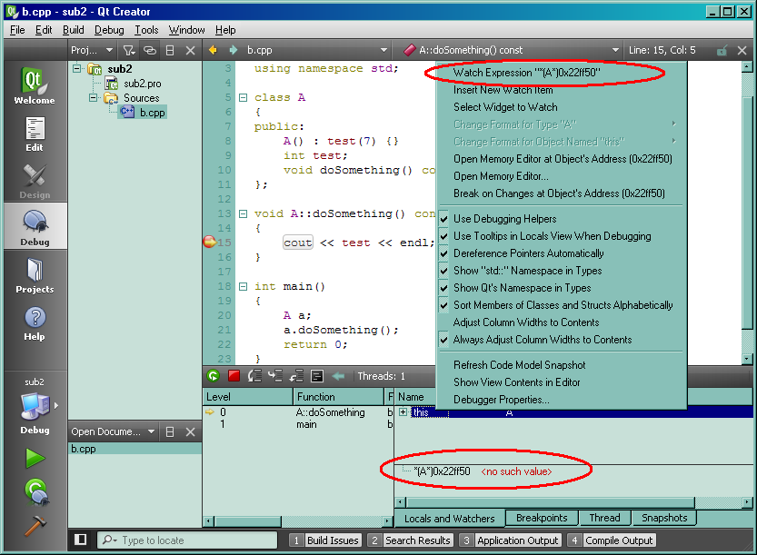Toggle synchronize with editor link icon
This screenshot has width=757, height=555.
click(150, 50)
